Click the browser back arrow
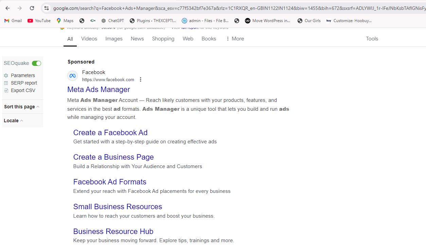The image size is (426, 252). pos(7,8)
